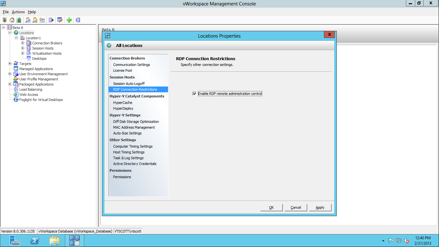Open the Help menu
Viewport: 439px width, 247px height.
32,12
